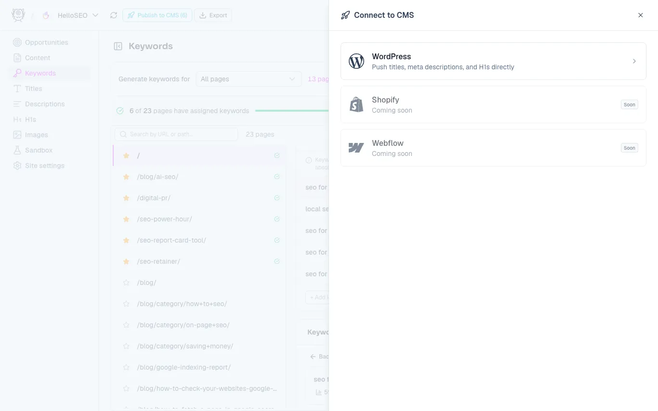Screen dimensions: 658x411
Task: Click the Export button
Action: (213, 15)
